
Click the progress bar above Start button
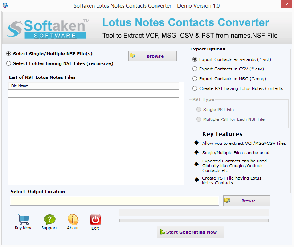(194, 221)
